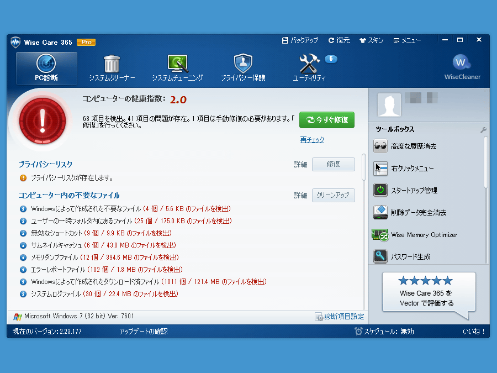Click info icon beside 無効なショートカット

click(23, 233)
